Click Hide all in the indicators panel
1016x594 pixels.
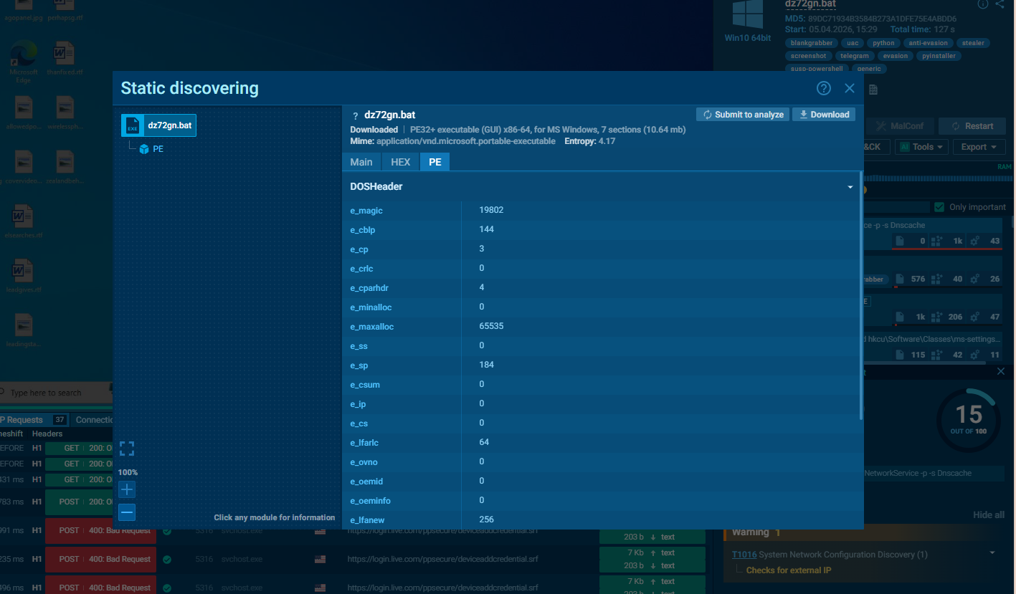pyautogui.click(x=989, y=515)
